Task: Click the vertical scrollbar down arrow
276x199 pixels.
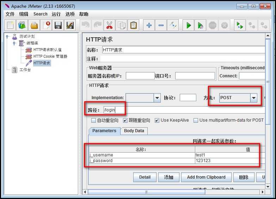Action: point(268,187)
